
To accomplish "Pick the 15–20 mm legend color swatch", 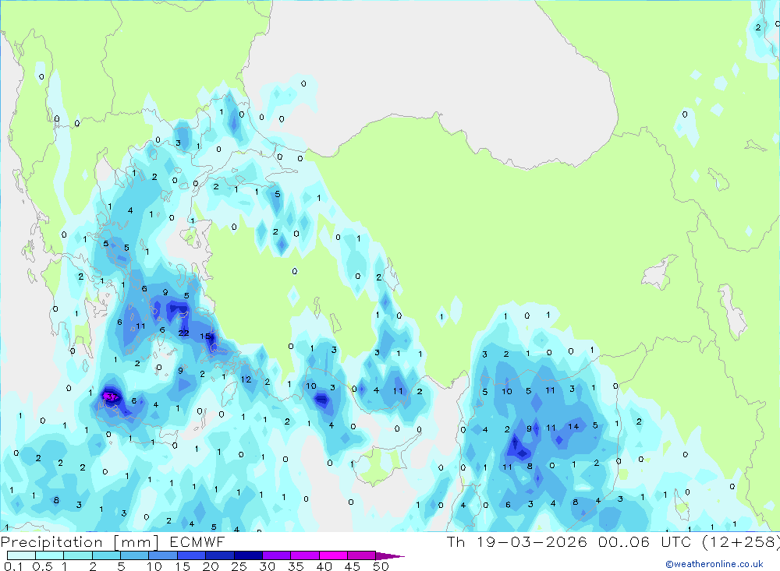I will 192,555.
